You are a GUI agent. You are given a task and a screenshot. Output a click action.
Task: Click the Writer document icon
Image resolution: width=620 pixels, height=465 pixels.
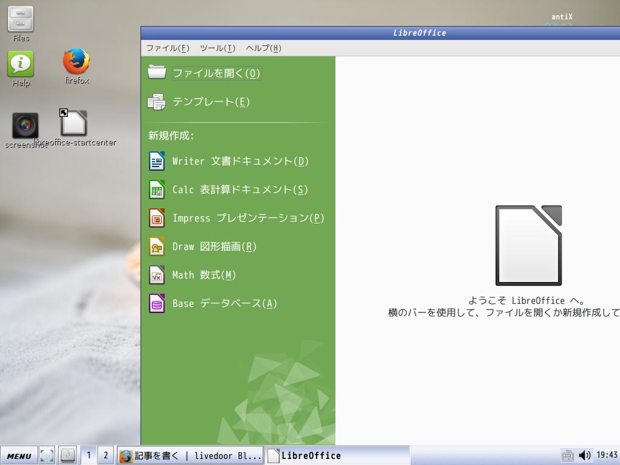coord(157,161)
